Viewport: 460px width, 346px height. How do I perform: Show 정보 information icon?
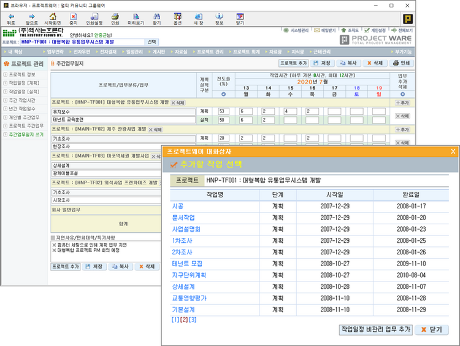pyautogui.click(x=219, y=19)
